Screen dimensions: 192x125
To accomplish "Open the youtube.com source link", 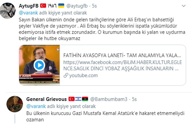I will [83, 76].
